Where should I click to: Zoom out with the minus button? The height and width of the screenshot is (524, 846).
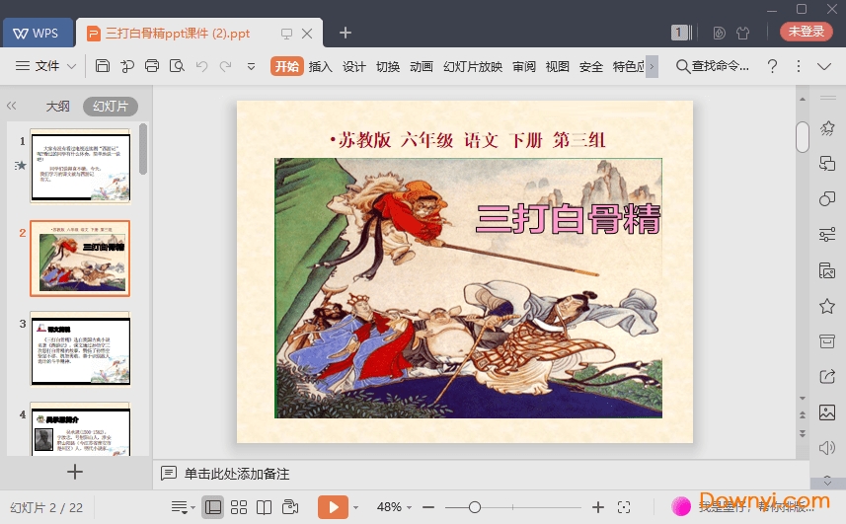click(428, 507)
